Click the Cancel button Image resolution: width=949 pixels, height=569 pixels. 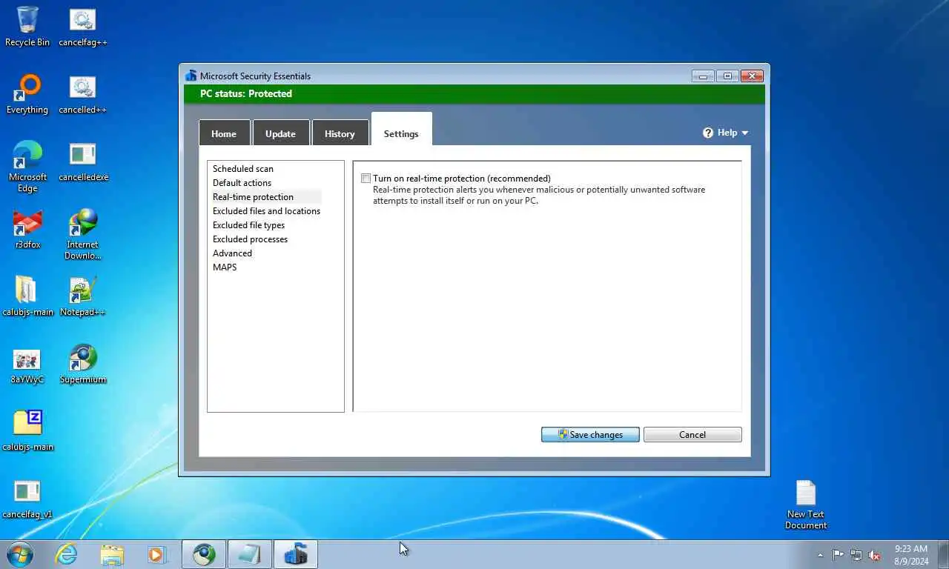[x=692, y=435]
